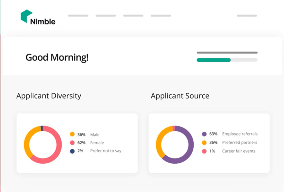Click the pink Career fair events dot

click(x=204, y=151)
